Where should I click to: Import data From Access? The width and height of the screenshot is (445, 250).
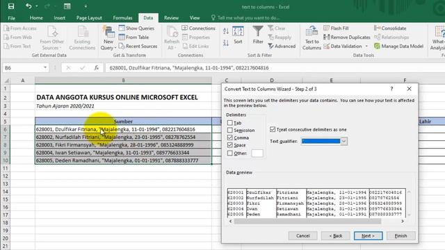tap(20, 28)
